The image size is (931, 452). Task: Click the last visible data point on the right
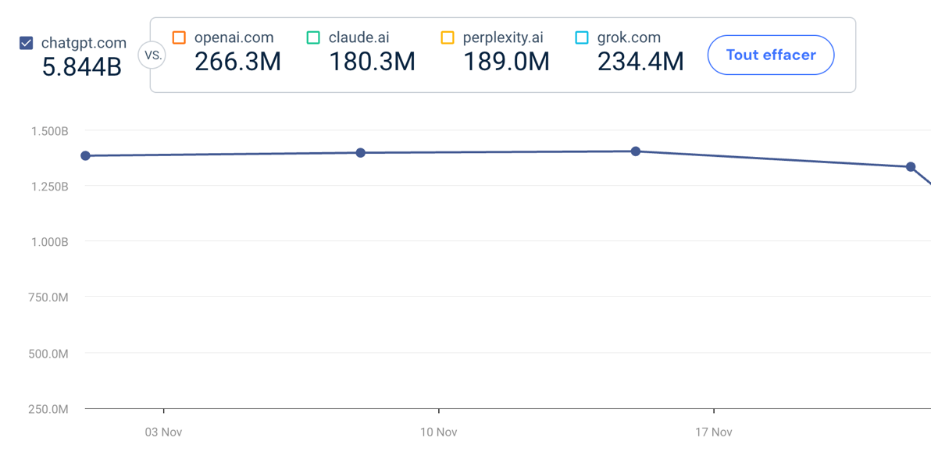[x=911, y=167]
